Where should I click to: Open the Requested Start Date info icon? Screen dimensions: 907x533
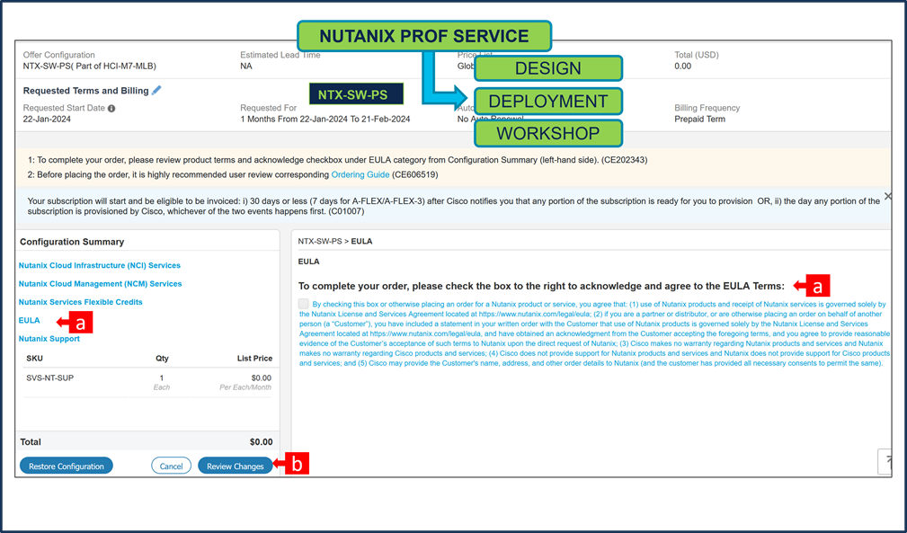(111, 108)
